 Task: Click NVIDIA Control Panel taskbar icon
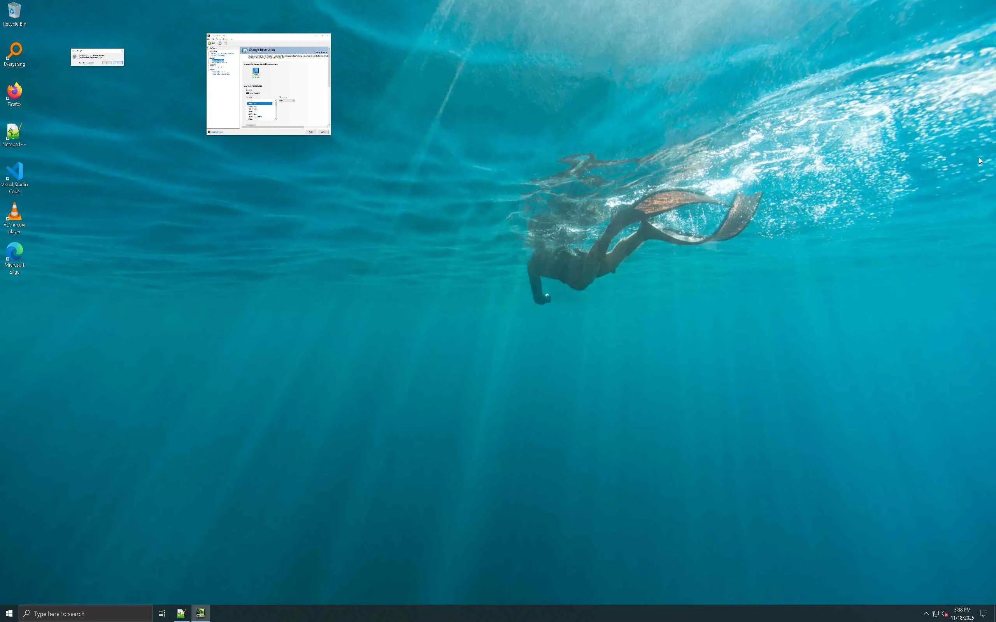[x=200, y=613]
